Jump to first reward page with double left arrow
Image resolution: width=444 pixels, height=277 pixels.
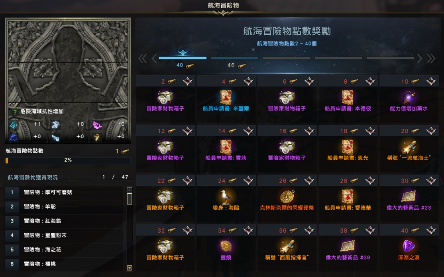pyautogui.click(x=143, y=59)
